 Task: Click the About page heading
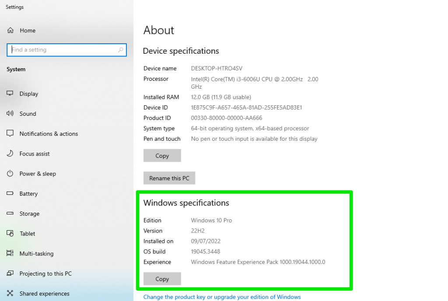click(x=158, y=30)
